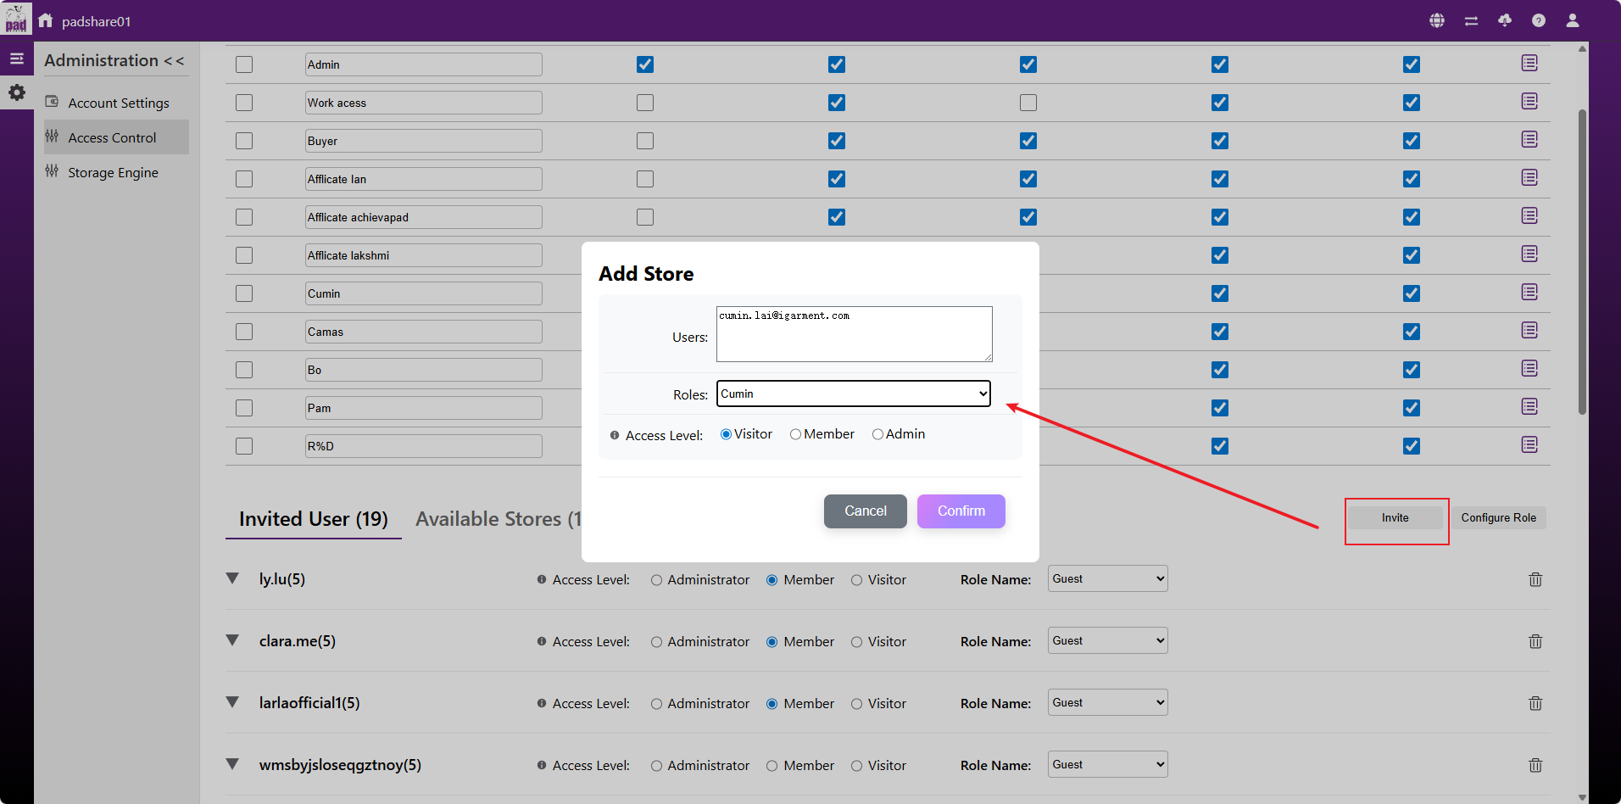The image size is (1621, 804).
Task: Click the hamburger menu icon in sidebar
Action: 17,59
